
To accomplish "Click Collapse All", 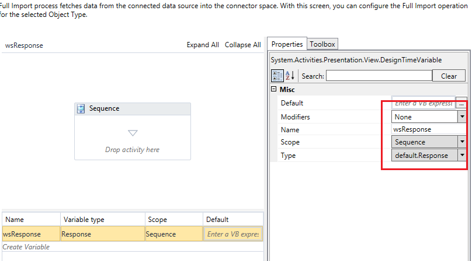I will point(242,45).
